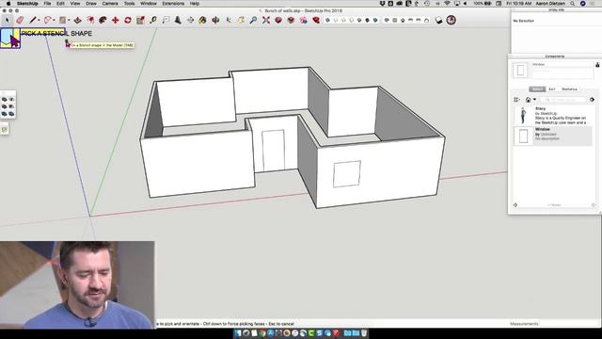The image size is (602, 339).
Task: Select the Window component in list
Action: click(553, 136)
